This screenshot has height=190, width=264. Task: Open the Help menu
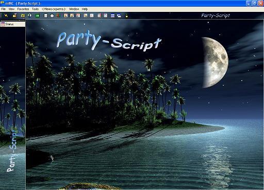(85, 9)
